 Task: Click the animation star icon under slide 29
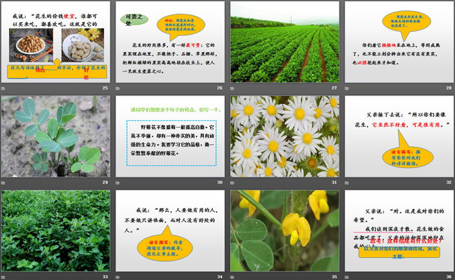3,183
